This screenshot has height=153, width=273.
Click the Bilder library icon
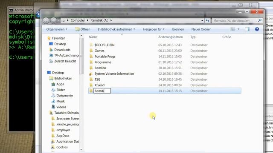(x=53, y=90)
